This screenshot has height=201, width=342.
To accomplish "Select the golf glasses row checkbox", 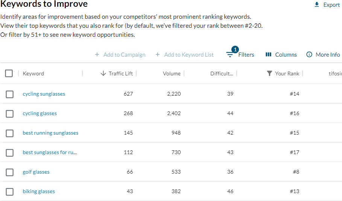I will 9,172.
